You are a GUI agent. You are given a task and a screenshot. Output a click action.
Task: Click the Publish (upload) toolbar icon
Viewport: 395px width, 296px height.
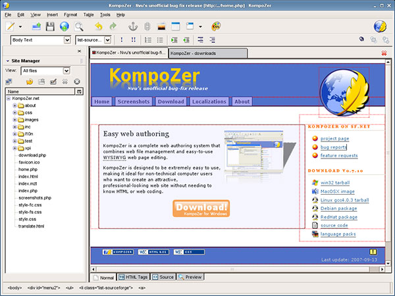[x=35, y=27]
